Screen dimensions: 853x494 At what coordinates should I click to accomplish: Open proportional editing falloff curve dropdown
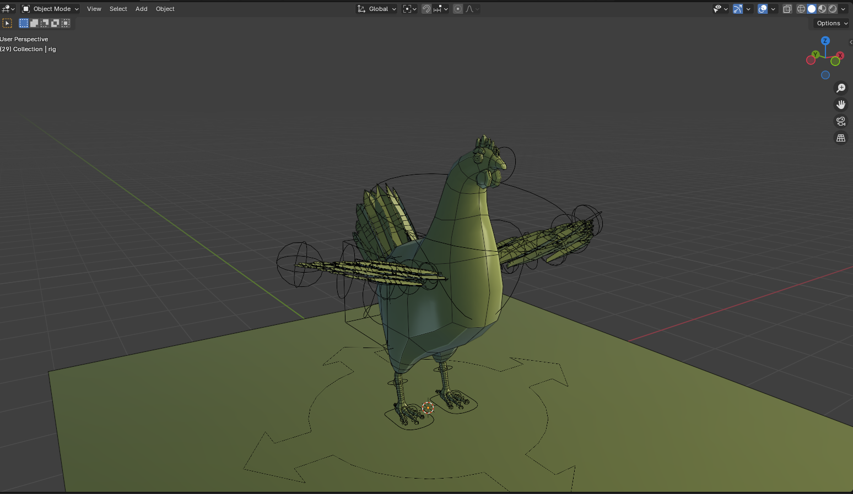tap(473, 9)
